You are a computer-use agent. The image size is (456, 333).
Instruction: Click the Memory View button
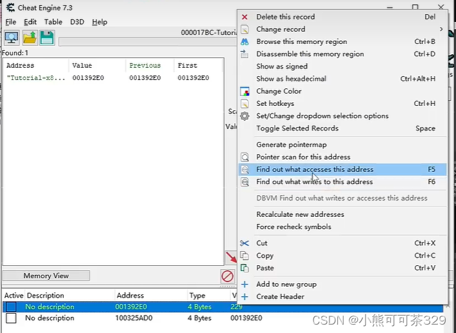point(46,276)
